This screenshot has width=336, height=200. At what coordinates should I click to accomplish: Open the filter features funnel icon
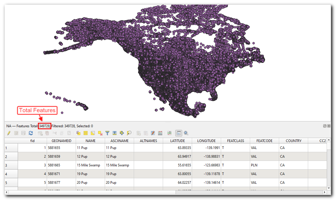107,133
